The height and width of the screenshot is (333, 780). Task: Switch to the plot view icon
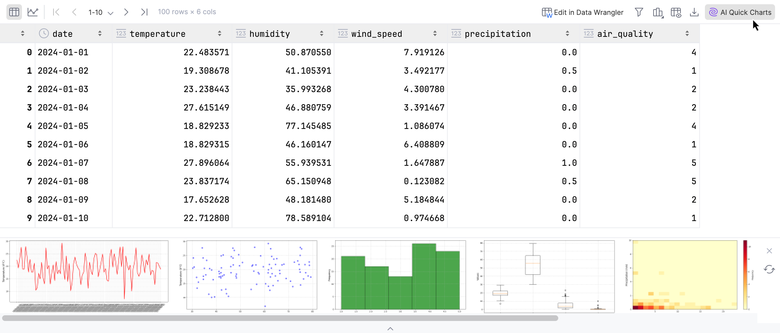[33, 12]
